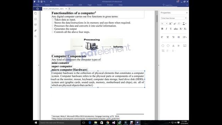
Task: Open the Comment tab
Action: tap(69, 5)
